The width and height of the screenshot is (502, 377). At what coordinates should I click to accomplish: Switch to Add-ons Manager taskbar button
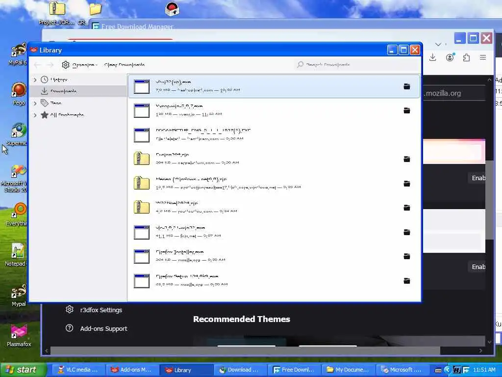click(x=132, y=370)
